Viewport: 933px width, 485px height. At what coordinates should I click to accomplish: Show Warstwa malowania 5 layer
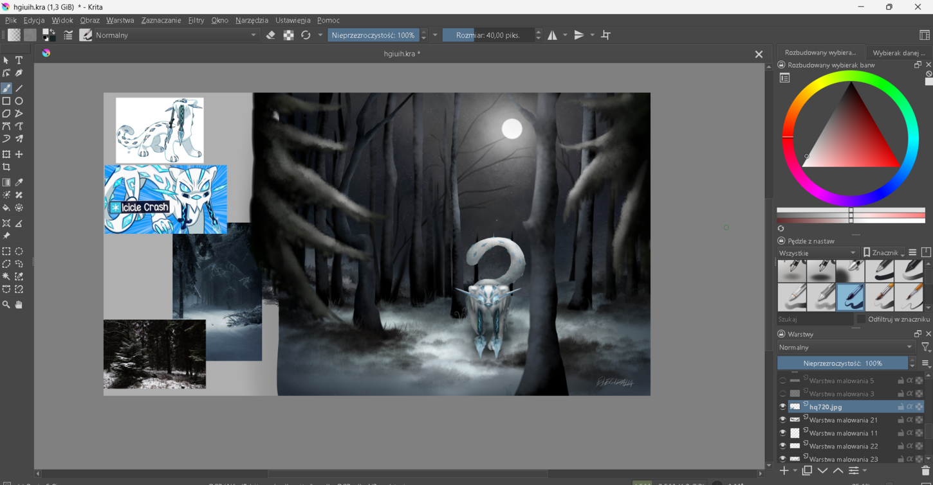click(782, 380)
